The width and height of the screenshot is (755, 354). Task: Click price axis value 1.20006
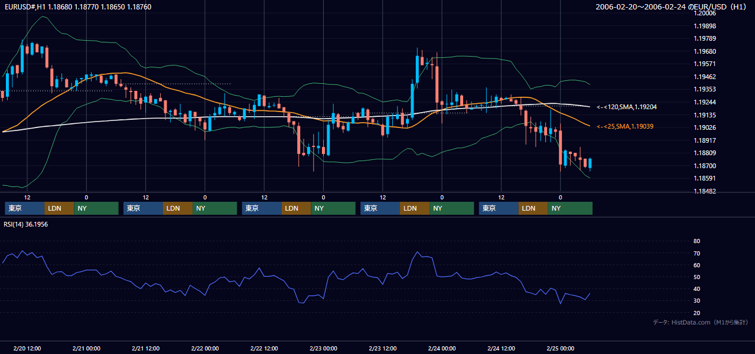[704, 13]
